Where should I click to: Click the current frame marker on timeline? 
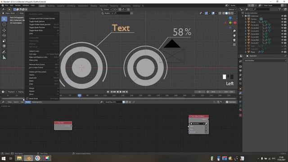(x=79, y=95)
